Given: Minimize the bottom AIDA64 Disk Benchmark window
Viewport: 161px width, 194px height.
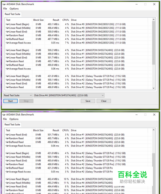Looking at the screenshot, I should pyautogui.click(x=137, y=115).
